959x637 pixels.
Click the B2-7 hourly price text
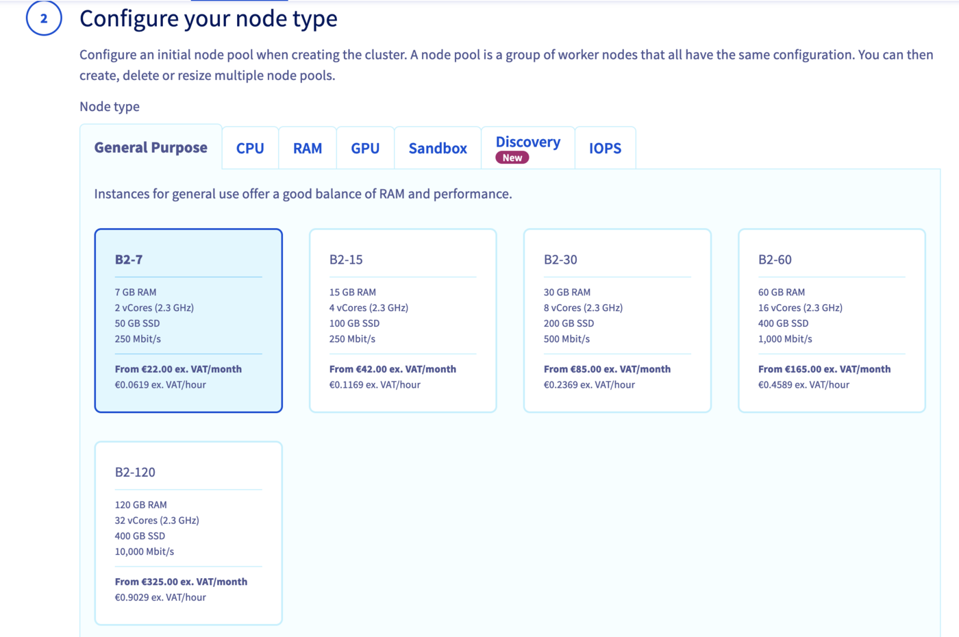(152, 384)
